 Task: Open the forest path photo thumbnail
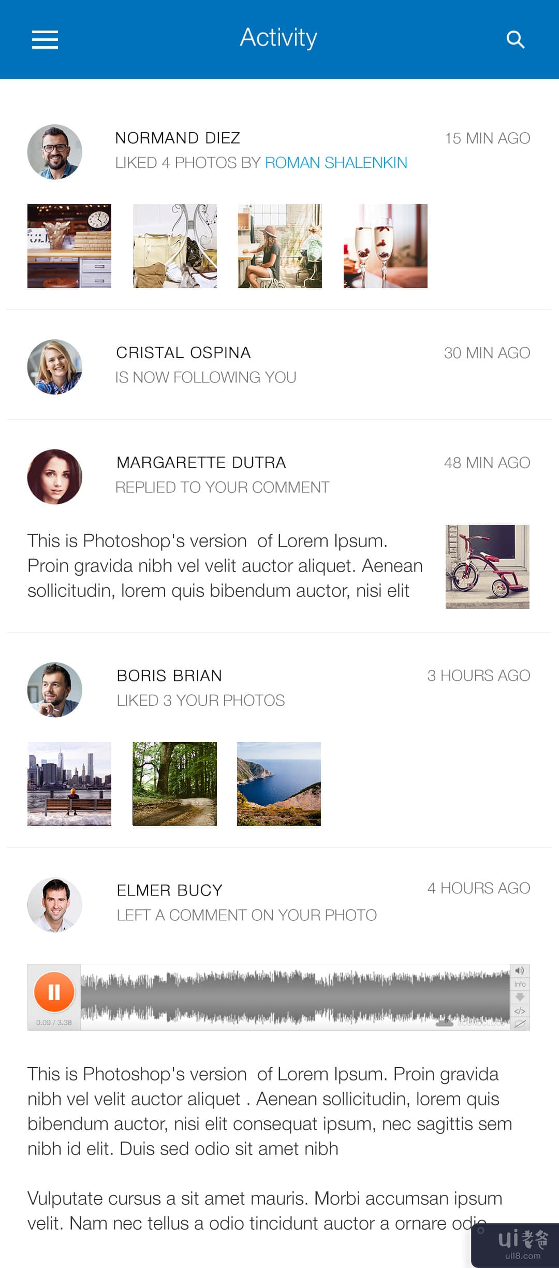click(174, 784)
